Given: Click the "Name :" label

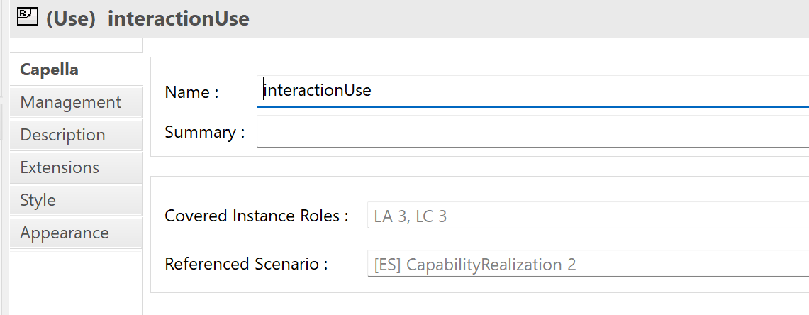Looking at the screenshot, I should click(191, 92).
